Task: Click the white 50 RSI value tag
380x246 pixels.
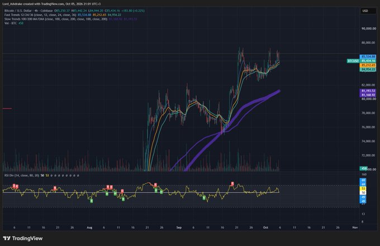Action: (363, 193)
